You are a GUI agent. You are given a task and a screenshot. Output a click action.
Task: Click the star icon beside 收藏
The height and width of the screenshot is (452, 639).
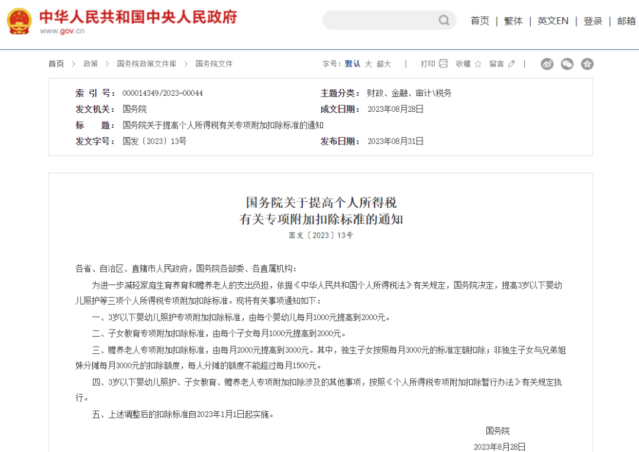click(478, 64)
